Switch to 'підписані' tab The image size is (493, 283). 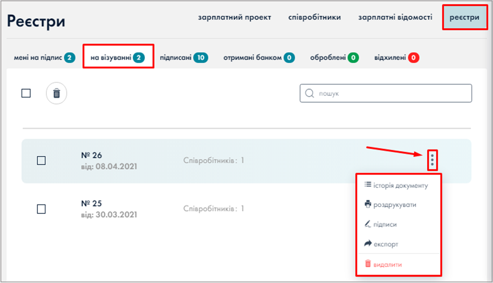click(183, 57)
